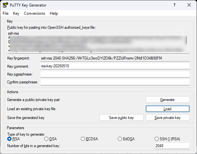The image size is (197, 154).
Task: Open the Help menu
Action: [54, 13]
